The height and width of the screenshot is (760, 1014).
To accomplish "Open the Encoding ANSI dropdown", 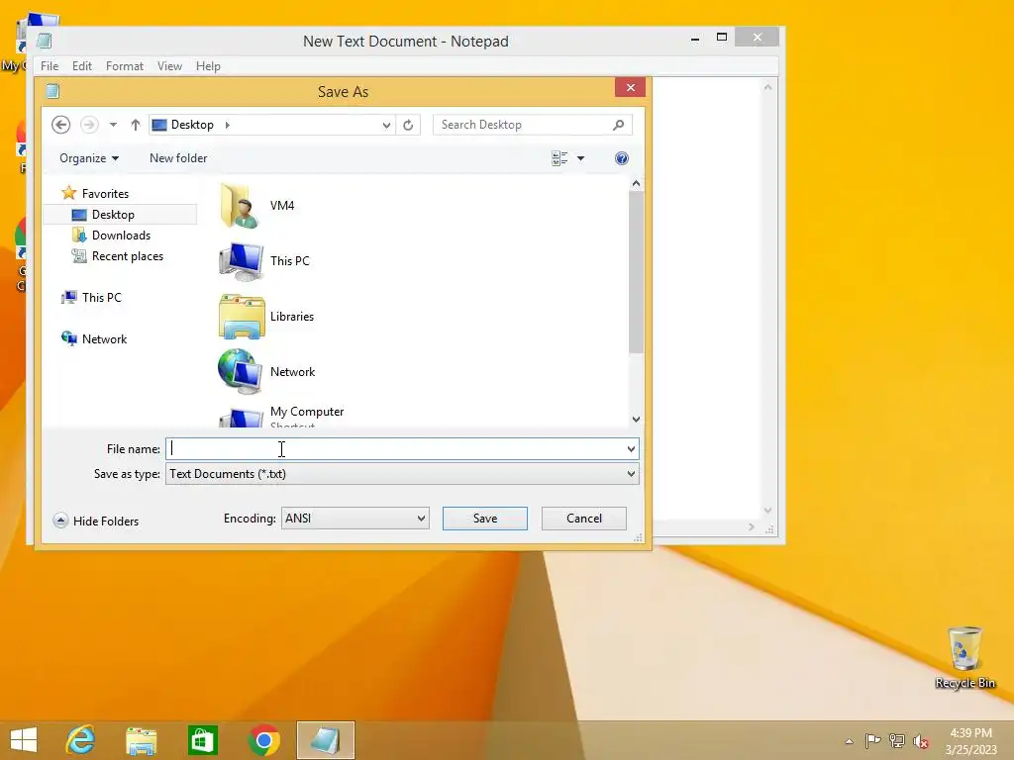I will click(x=355, y=519).
